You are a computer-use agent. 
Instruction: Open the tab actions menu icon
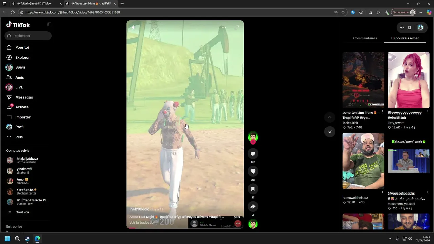[4, 4]
